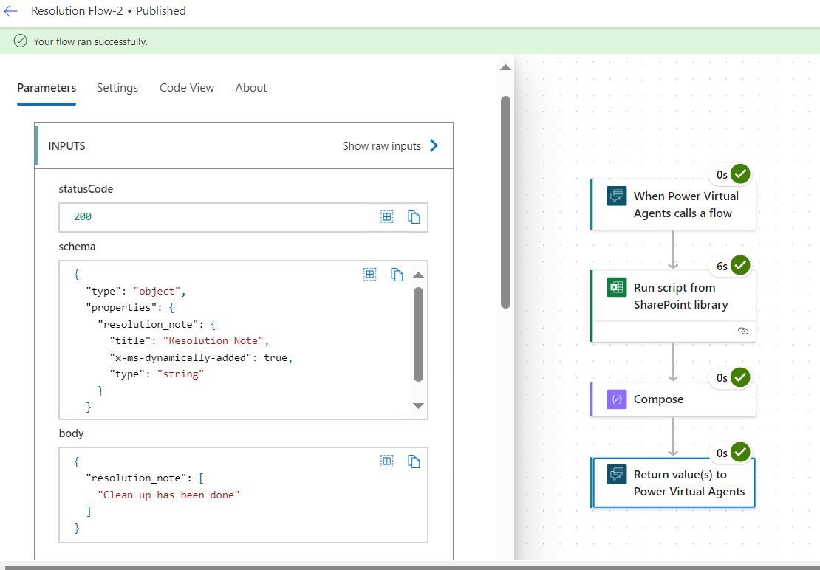820x570 pixels.
Task: Click the Power Virtual Agents trigger icon
Action: click(616, 196)
